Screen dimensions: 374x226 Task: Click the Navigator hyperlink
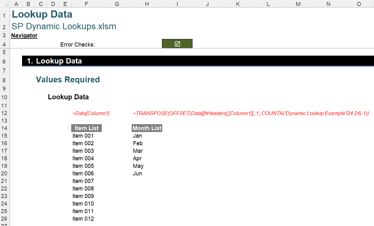(x=24, y=36)
